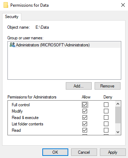The width and height of the screenshot is (128, 158).
Task: Click the Cancel button
Action: pos(84,152)
